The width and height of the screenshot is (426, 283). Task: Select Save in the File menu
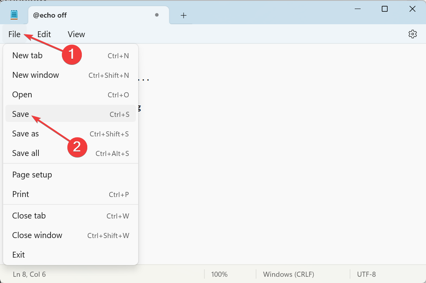pos(21,114)
